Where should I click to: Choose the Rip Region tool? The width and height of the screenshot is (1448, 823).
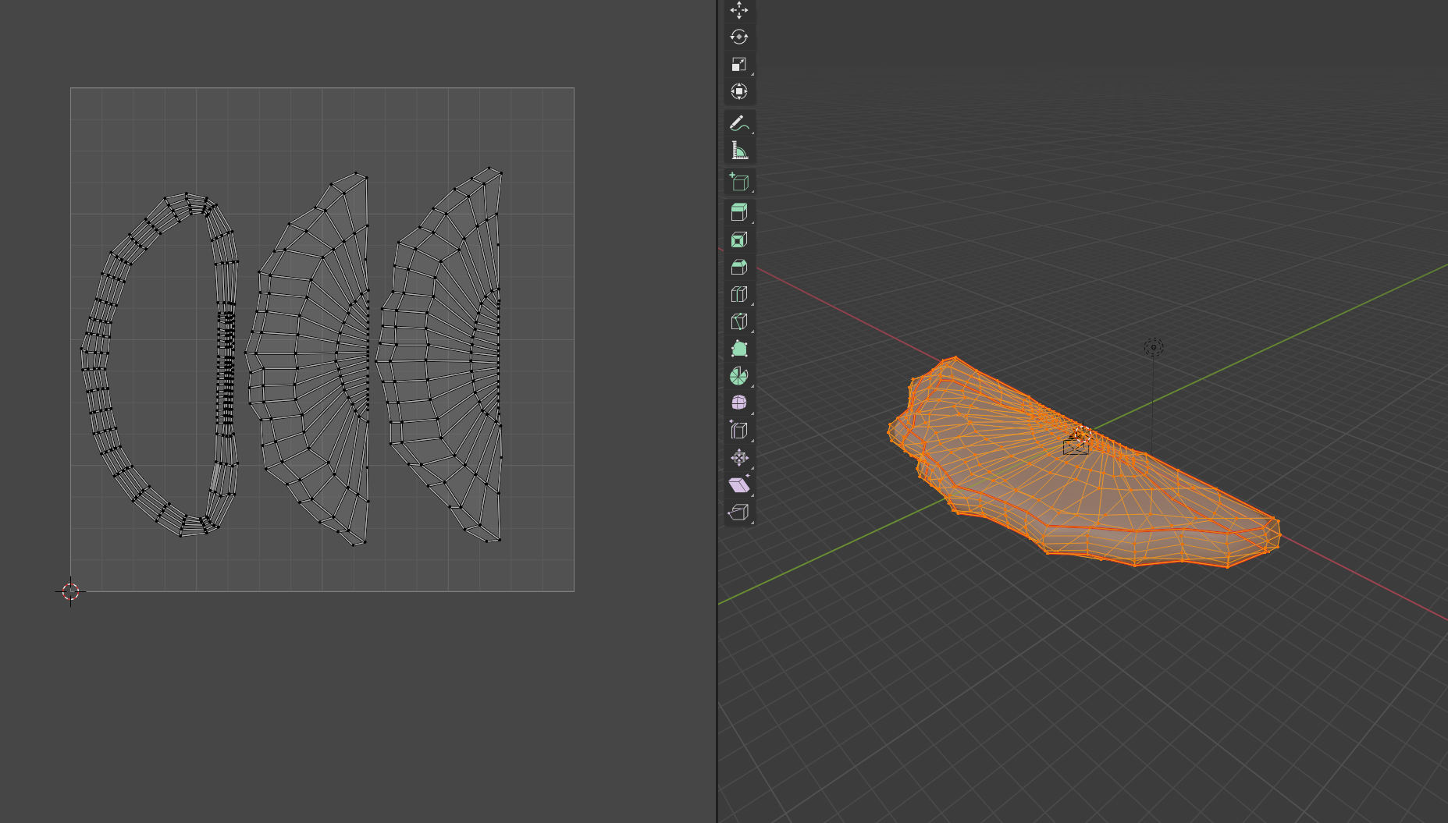[x=739, y=513]
